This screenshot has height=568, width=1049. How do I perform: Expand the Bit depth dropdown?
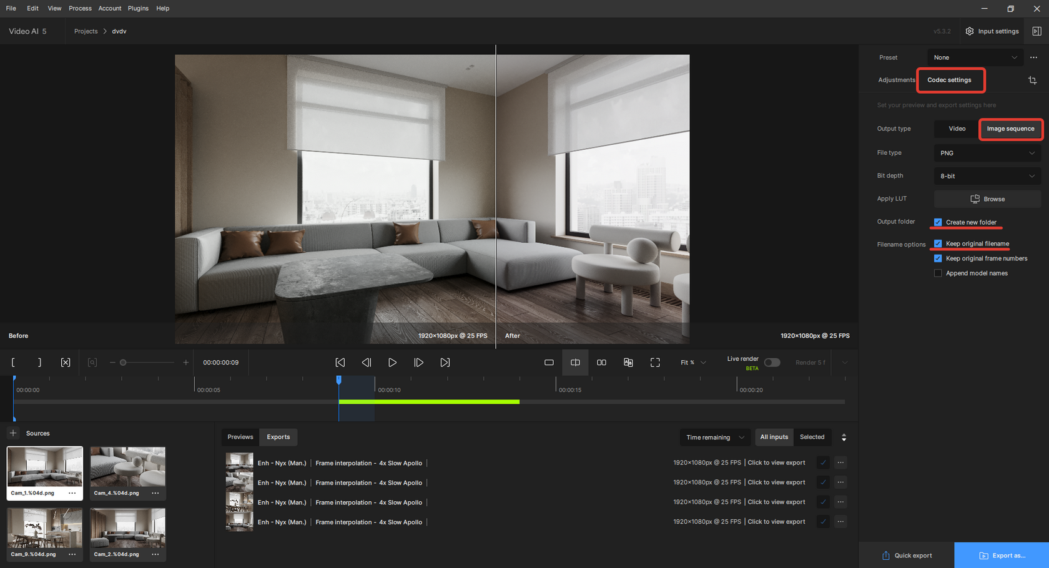coord(987,176)
